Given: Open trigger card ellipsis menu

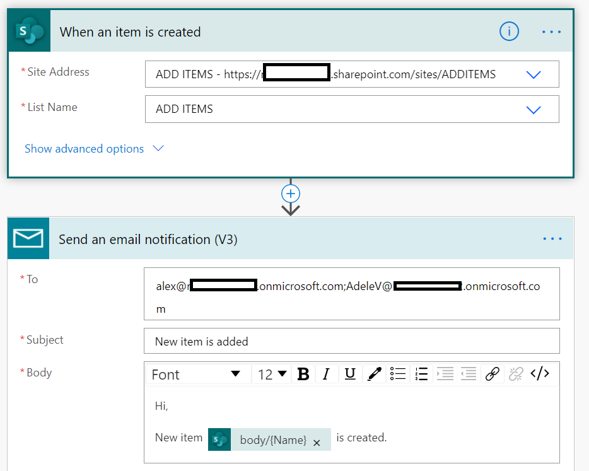Looking at the screenshot, I should coord(551,32).
